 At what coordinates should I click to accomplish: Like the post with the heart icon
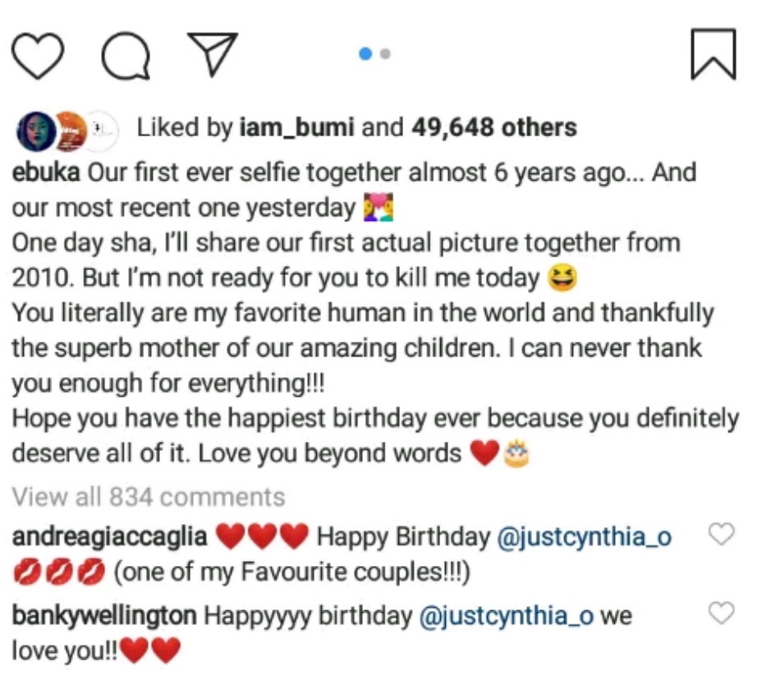(x=38, y=54)
